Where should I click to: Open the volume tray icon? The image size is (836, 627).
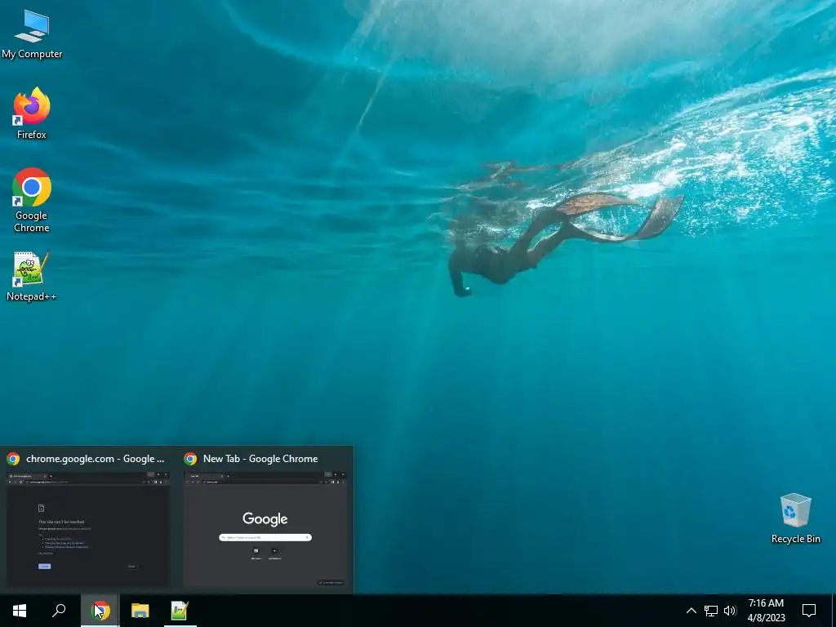pyautogui.click(x=730, y=611)
